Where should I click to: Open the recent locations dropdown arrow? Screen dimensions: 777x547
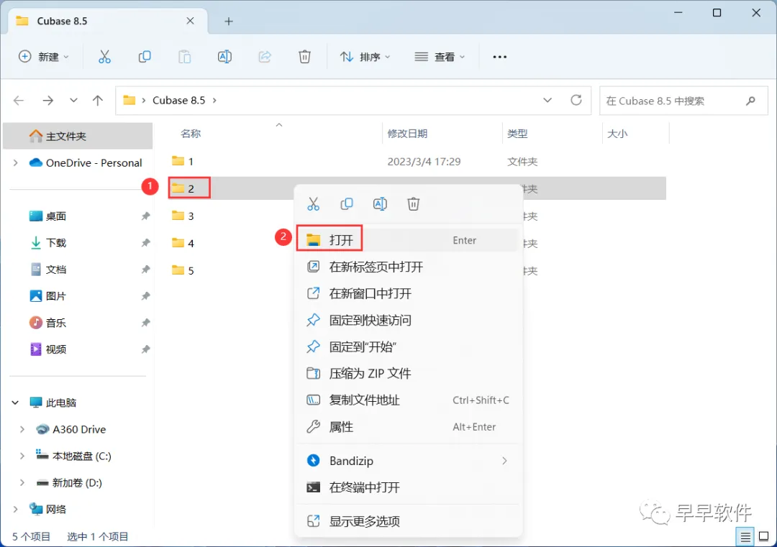(x=73, y=101)
